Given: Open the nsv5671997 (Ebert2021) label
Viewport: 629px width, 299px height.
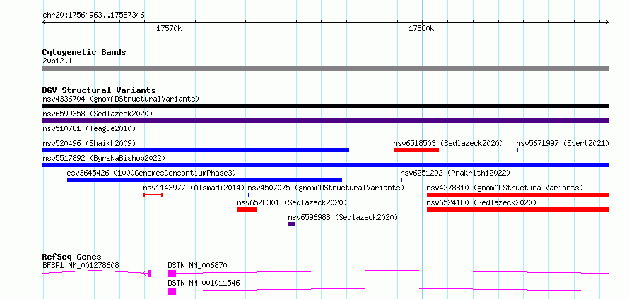Looking at the screenshot, I should [563, 143].
